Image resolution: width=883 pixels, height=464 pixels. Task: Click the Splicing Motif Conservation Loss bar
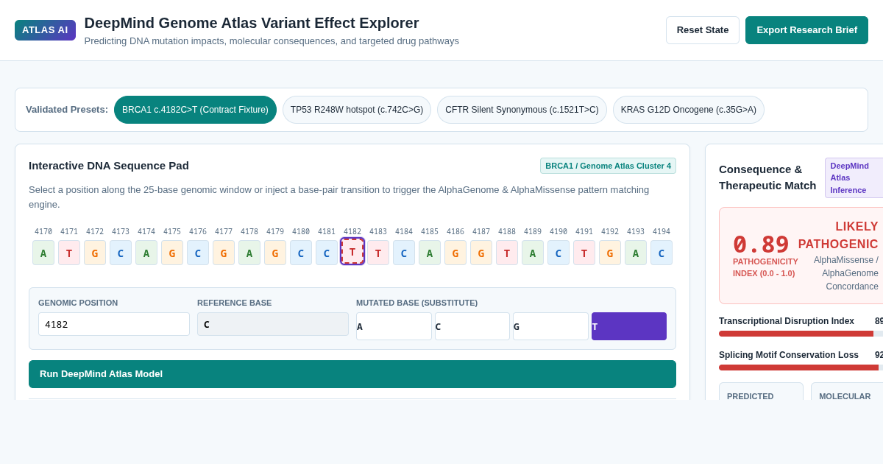pyautogui.click(x=801, y=368)
